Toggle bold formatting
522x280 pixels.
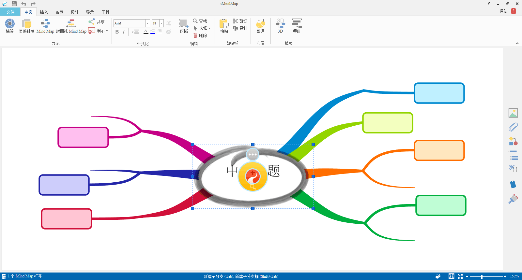(117, 32)
